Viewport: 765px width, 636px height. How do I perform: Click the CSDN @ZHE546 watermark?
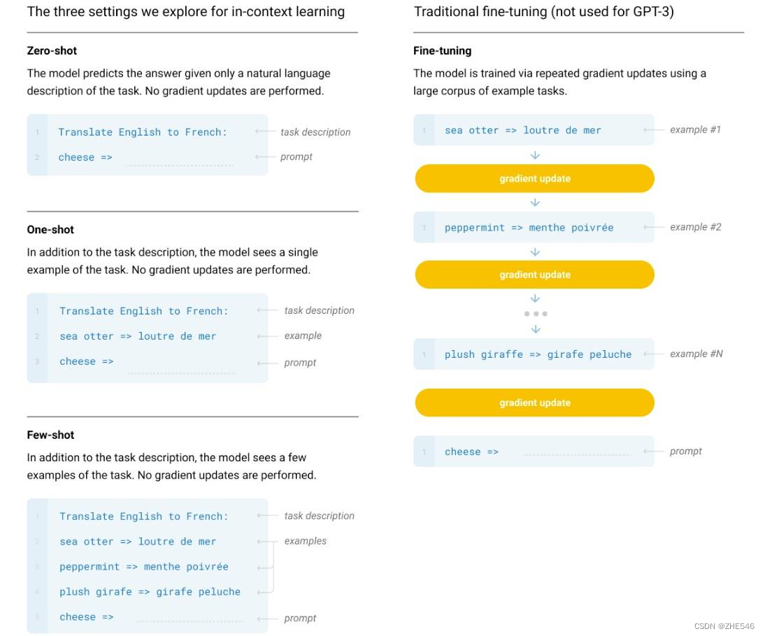point(724,626)
